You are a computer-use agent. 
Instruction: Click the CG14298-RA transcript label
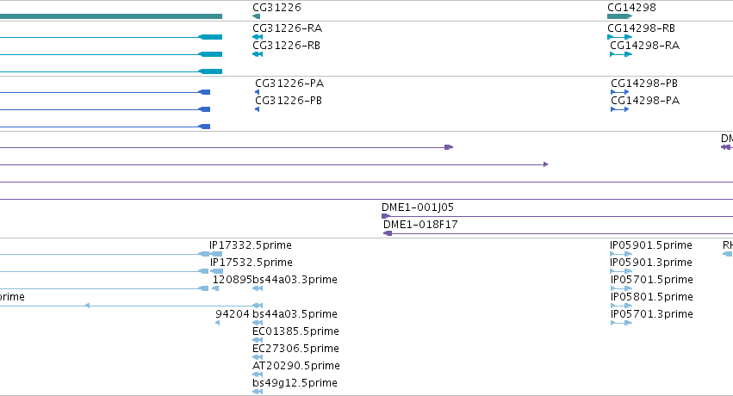(x=644, y=46)
